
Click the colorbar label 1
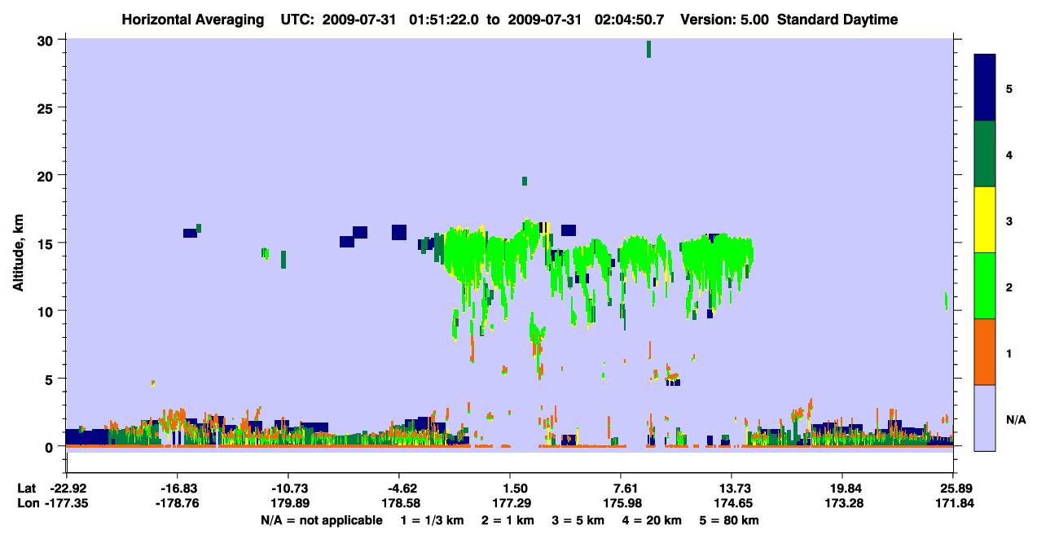coord(1009,353)
